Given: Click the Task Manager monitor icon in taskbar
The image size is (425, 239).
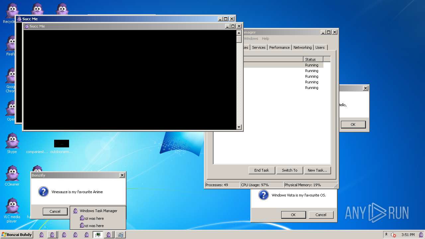Looking at the screenshot, I should [x=98, y=235].
